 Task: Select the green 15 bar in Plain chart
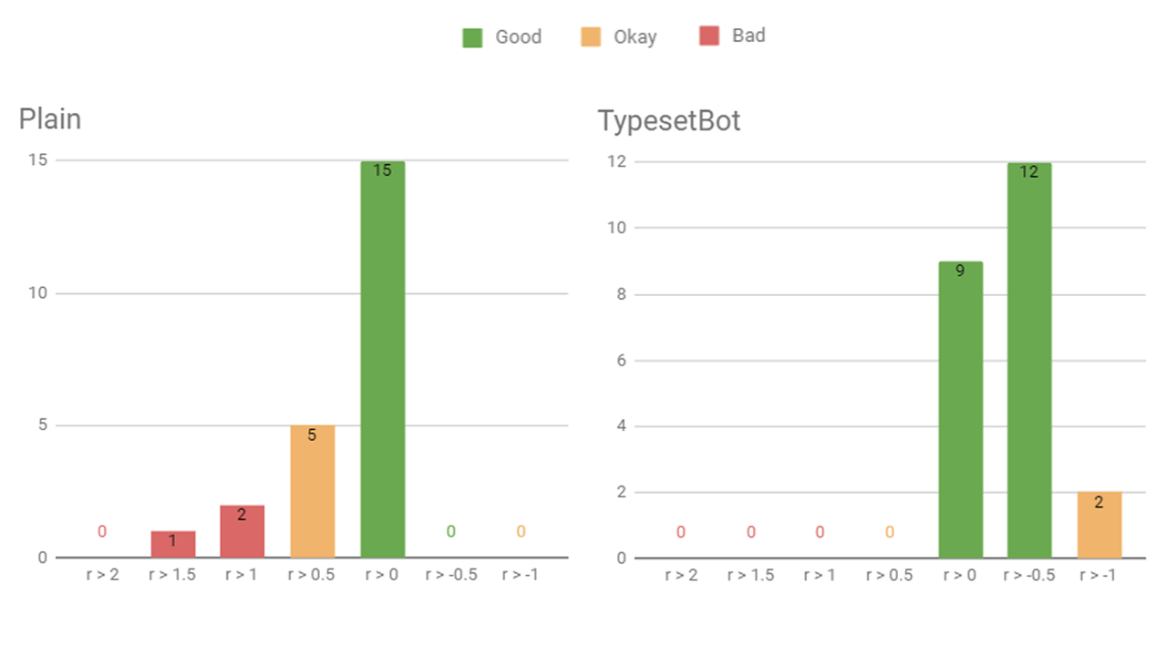click(x=382, y=359)
